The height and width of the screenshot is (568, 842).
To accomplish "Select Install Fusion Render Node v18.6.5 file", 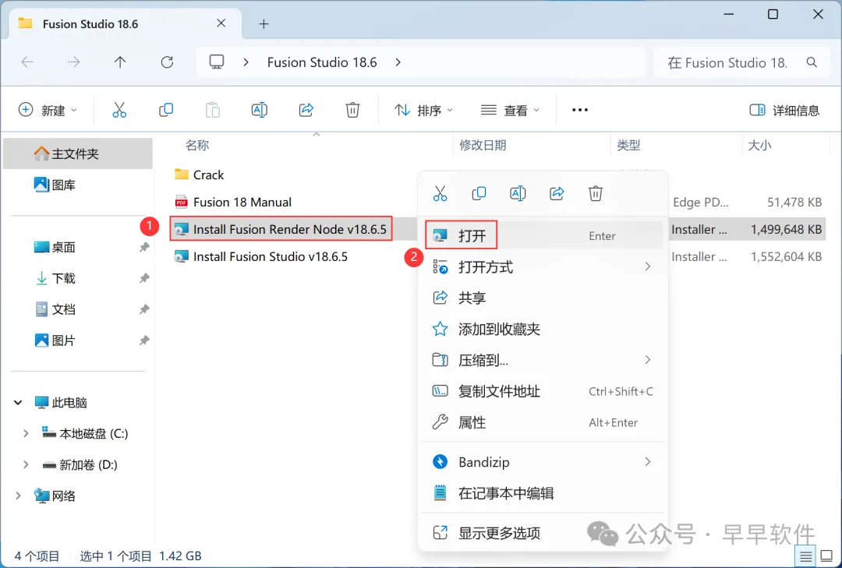I will (281, 229).
